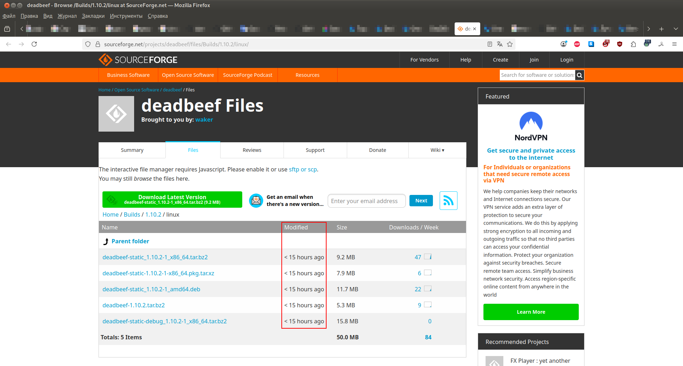
Task: Open the uBlock Origin shield extension icon
Action: (620, 44)
